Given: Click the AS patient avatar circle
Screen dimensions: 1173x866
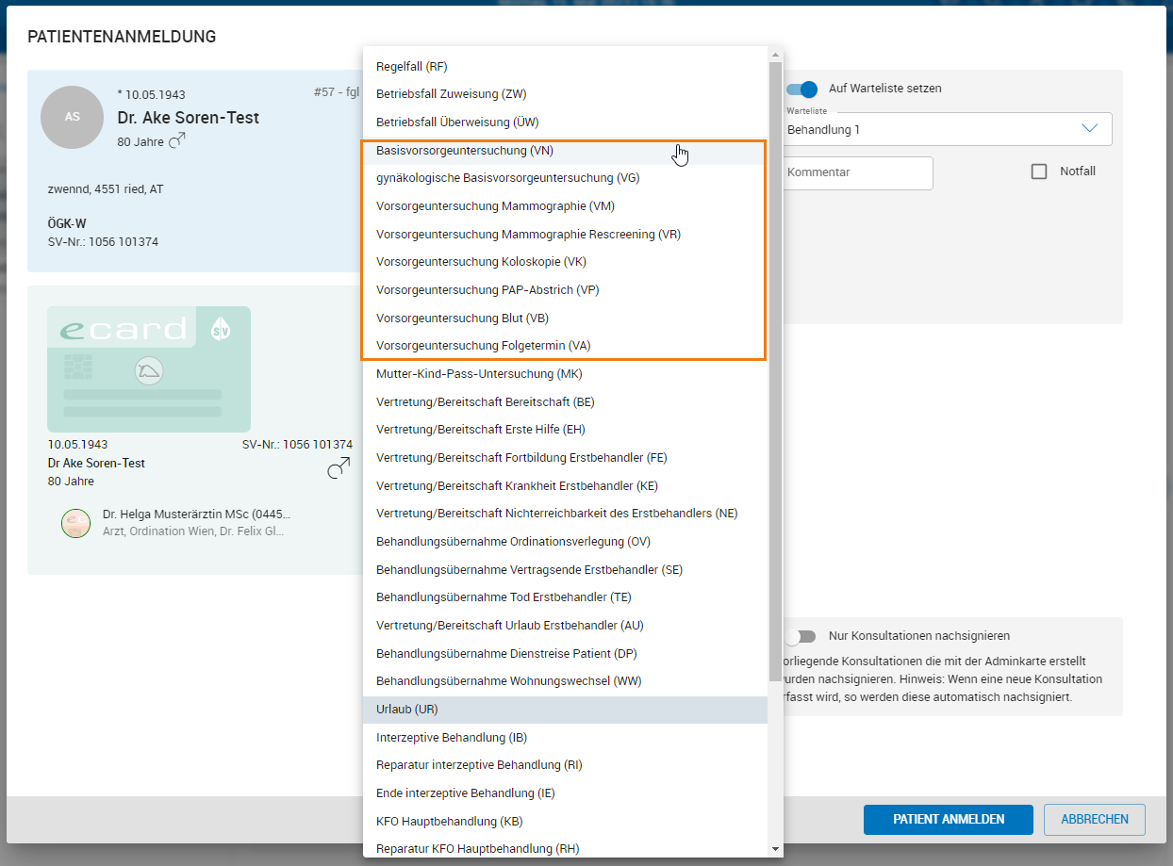Looking at the screenshot, I should point(72,117).
